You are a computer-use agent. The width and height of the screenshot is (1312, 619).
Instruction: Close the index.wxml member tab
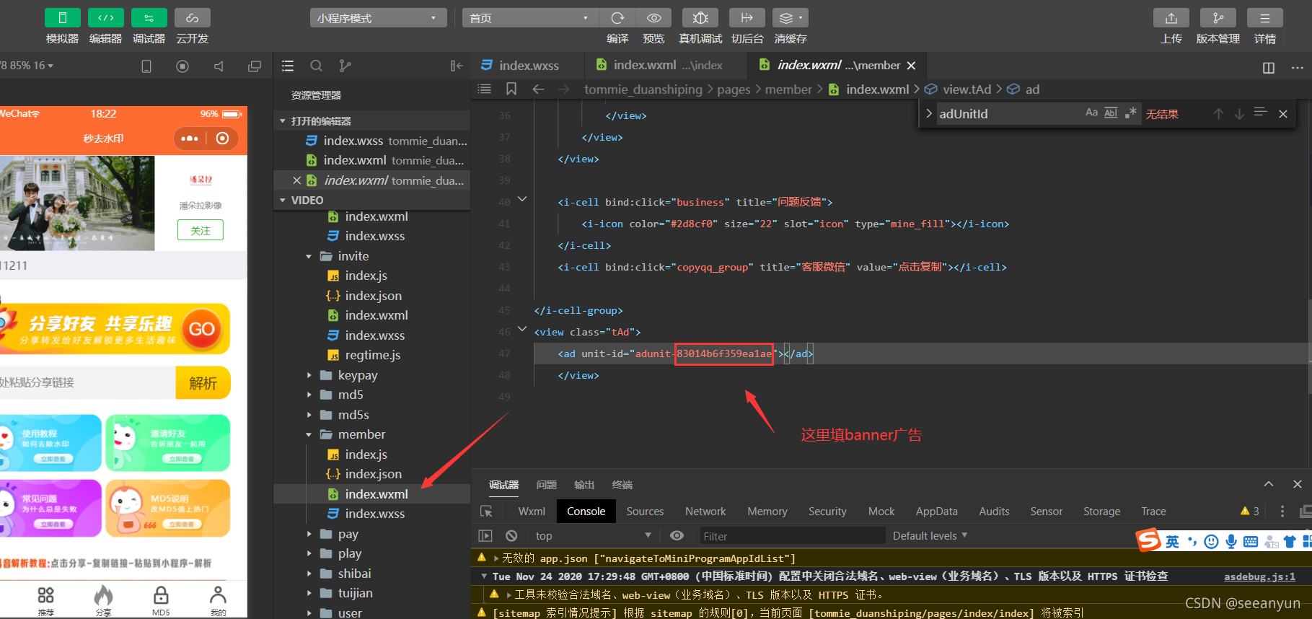pos(911,66)
